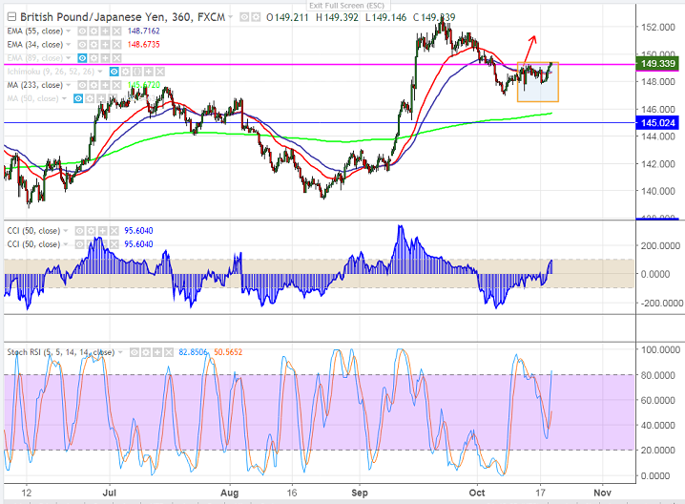
Task: Click the plus icon on EMA (89, close)
Action: 105,58
